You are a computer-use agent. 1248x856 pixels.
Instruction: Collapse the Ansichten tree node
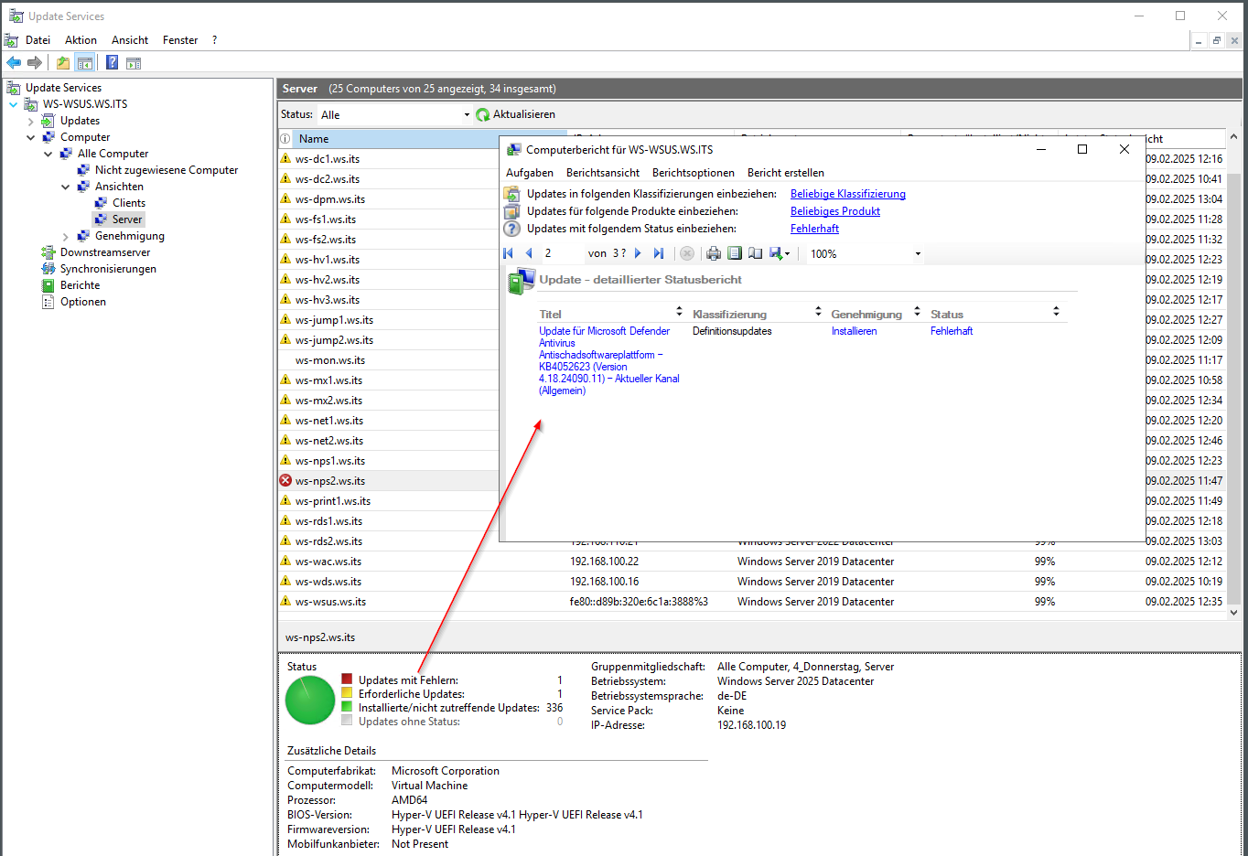[66, 187]
